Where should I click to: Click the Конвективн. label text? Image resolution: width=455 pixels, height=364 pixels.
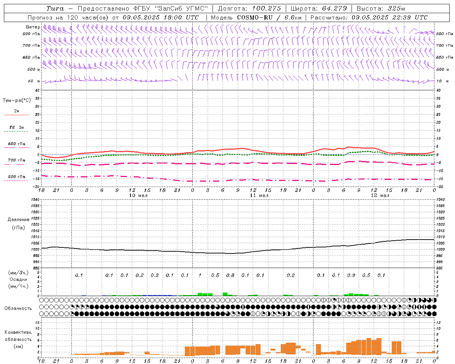pyautogui.click(x=18, y=332)
